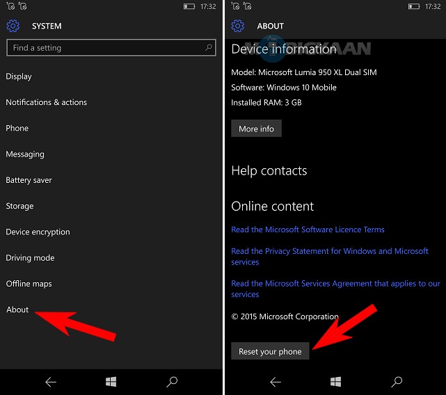Image resolution: width=446 pixels, height=395 pixels.
Task: Open Display settings
Action: tap(19, 76)
